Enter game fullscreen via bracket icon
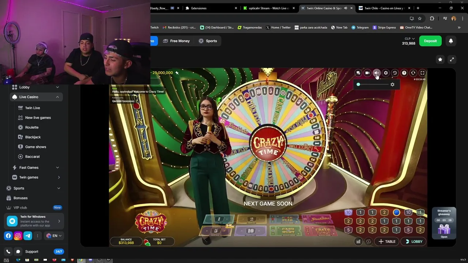Image resolution: width=468 pixels, height=263 pixels. [x=422, y=73]
